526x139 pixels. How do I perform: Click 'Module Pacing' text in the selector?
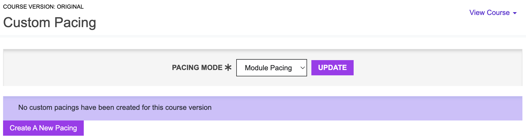(268, 68)
